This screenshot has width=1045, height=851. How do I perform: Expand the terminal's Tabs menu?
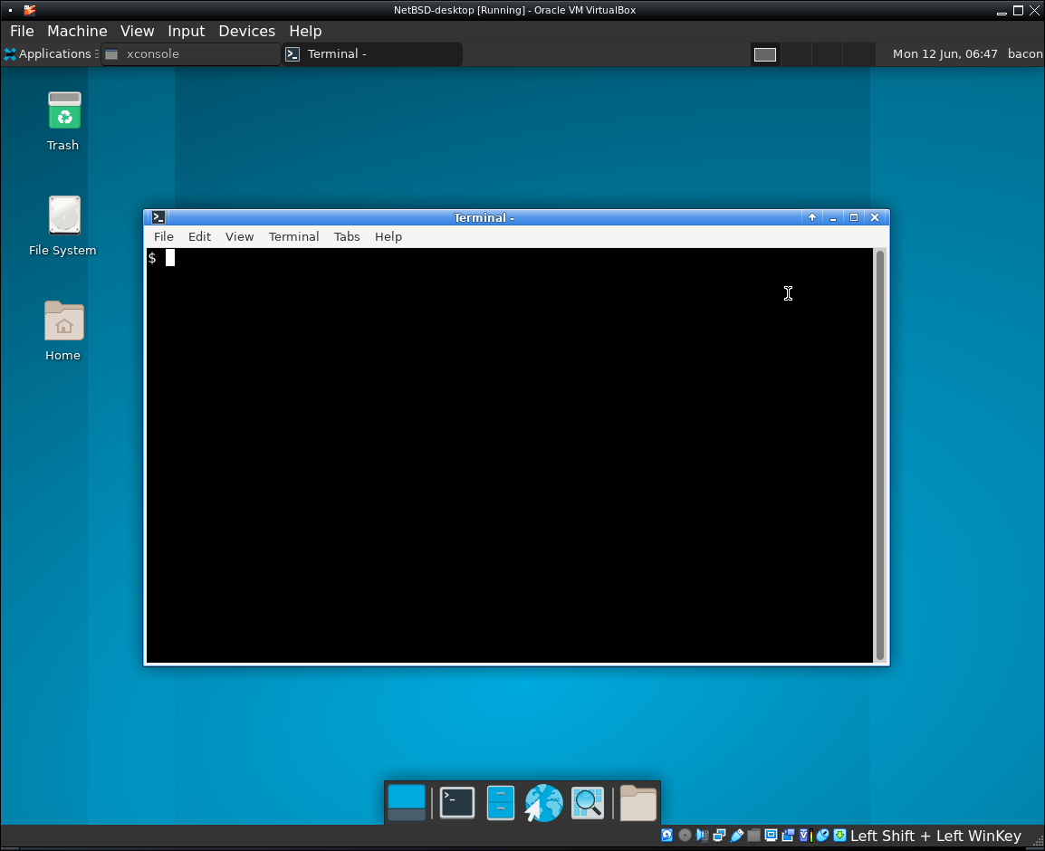tap(347, 236)
